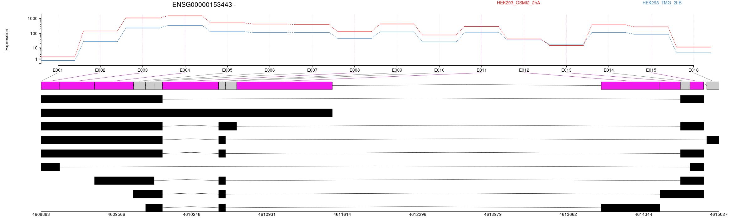
Task: Click genomic coordinate 4612979
Action: [493, 215]
